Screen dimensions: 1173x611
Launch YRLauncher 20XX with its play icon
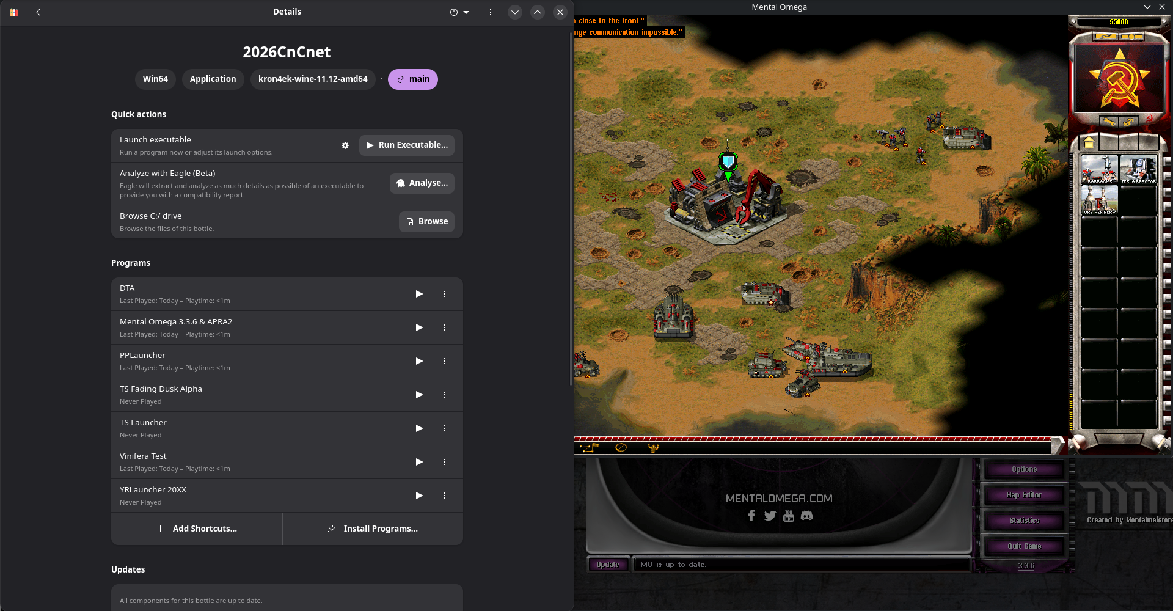(419, 496)
